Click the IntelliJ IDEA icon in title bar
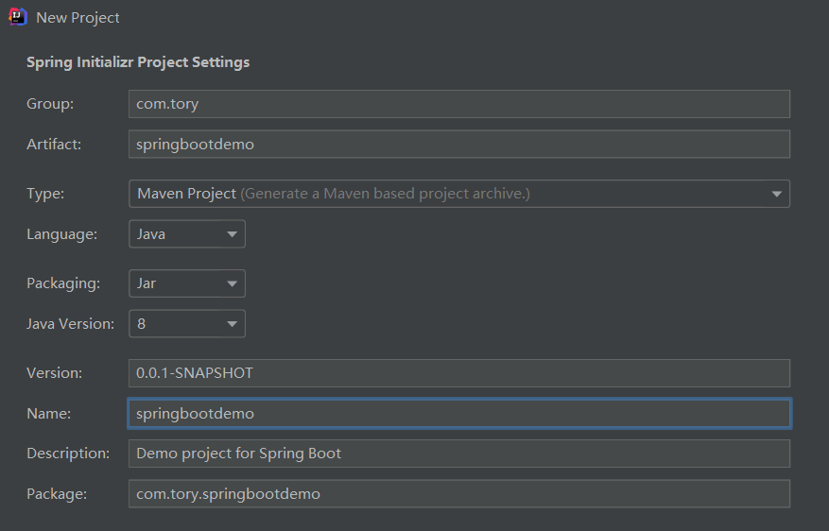Viewport: 829px width, 531px height. (x=17, y=17)
